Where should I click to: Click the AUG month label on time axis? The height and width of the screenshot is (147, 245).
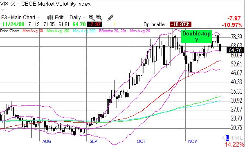pos(46,141)
